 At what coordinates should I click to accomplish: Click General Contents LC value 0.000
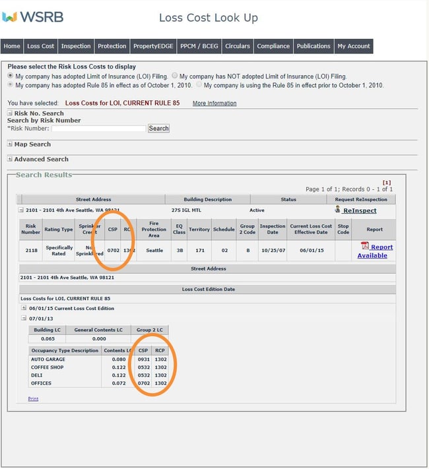pyautogui.click(x=99, y=339)
